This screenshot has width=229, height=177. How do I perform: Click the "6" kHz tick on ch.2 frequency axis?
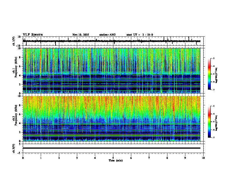20,114
